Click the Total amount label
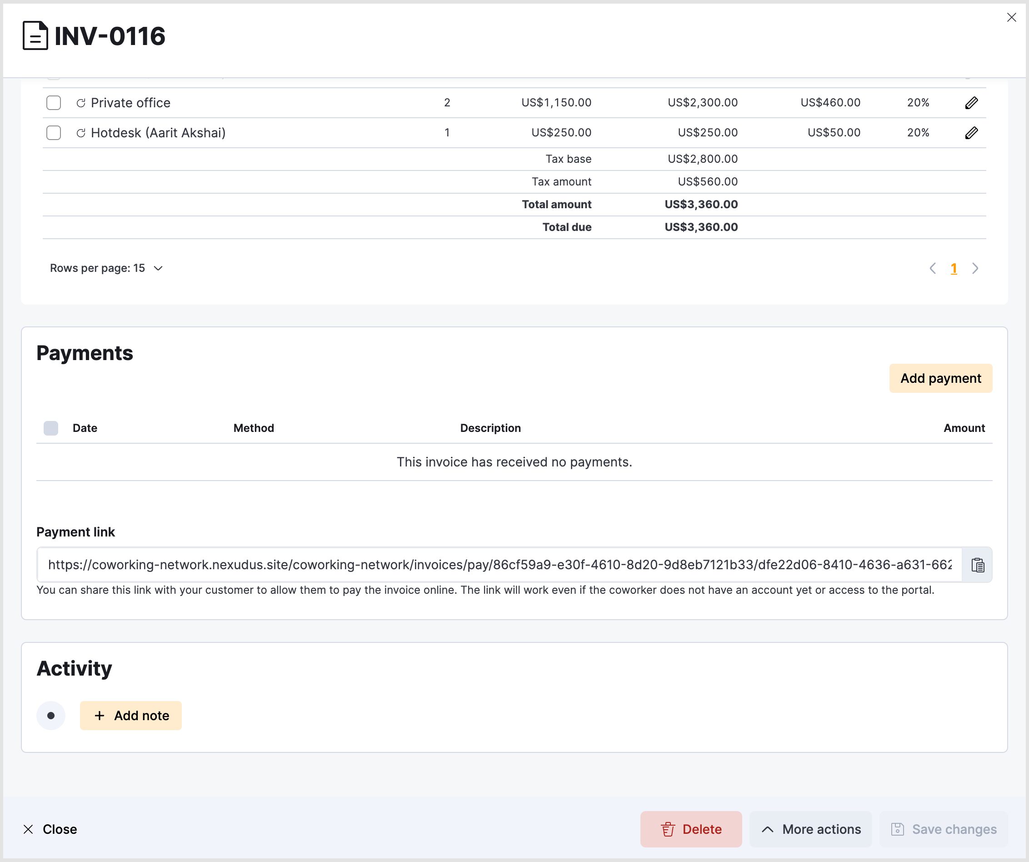This screenshot has height=862, width=1029. coord(557,205)
